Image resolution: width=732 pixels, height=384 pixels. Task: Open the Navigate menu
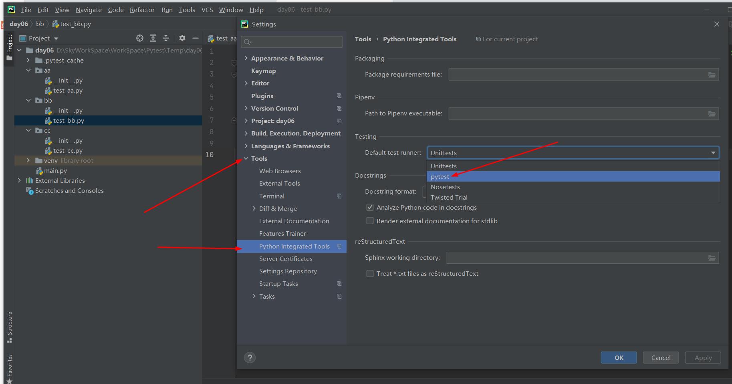[89, 10]
